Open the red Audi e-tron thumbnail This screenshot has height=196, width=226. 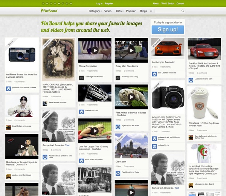click(204, 49)
